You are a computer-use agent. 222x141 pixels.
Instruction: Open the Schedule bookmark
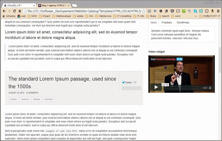(x=9, y=16)
